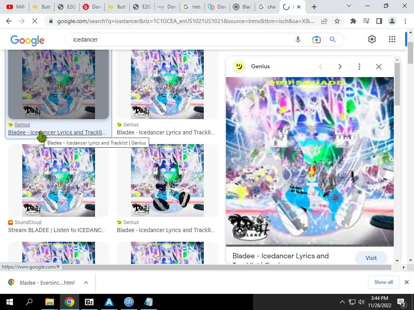Image resolution: width=414 pixels, height=310 pixels.
Task: Open clock showing 3:44 PM
Action: [379, 302]
